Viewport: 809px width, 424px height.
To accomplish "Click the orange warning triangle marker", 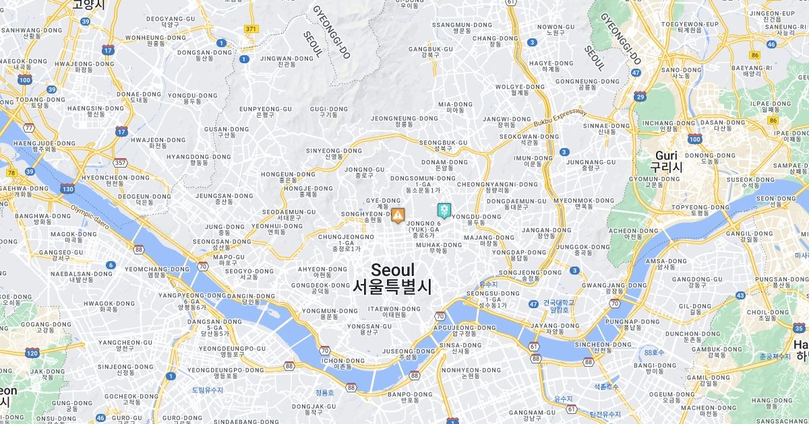I will [x=398, y=215].
